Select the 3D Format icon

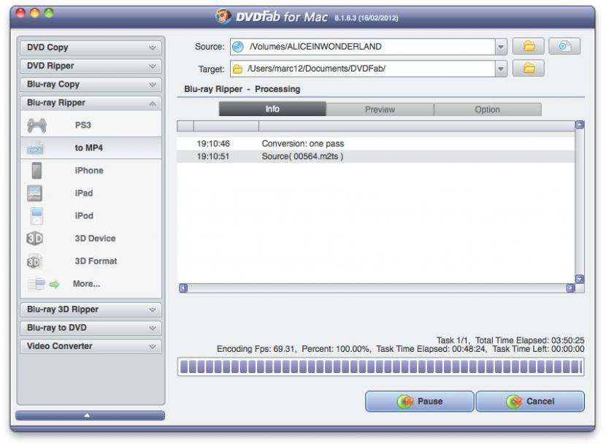37,261
